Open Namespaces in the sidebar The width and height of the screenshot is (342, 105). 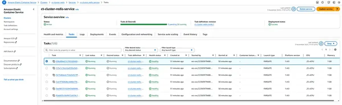[x=9, y=22]
